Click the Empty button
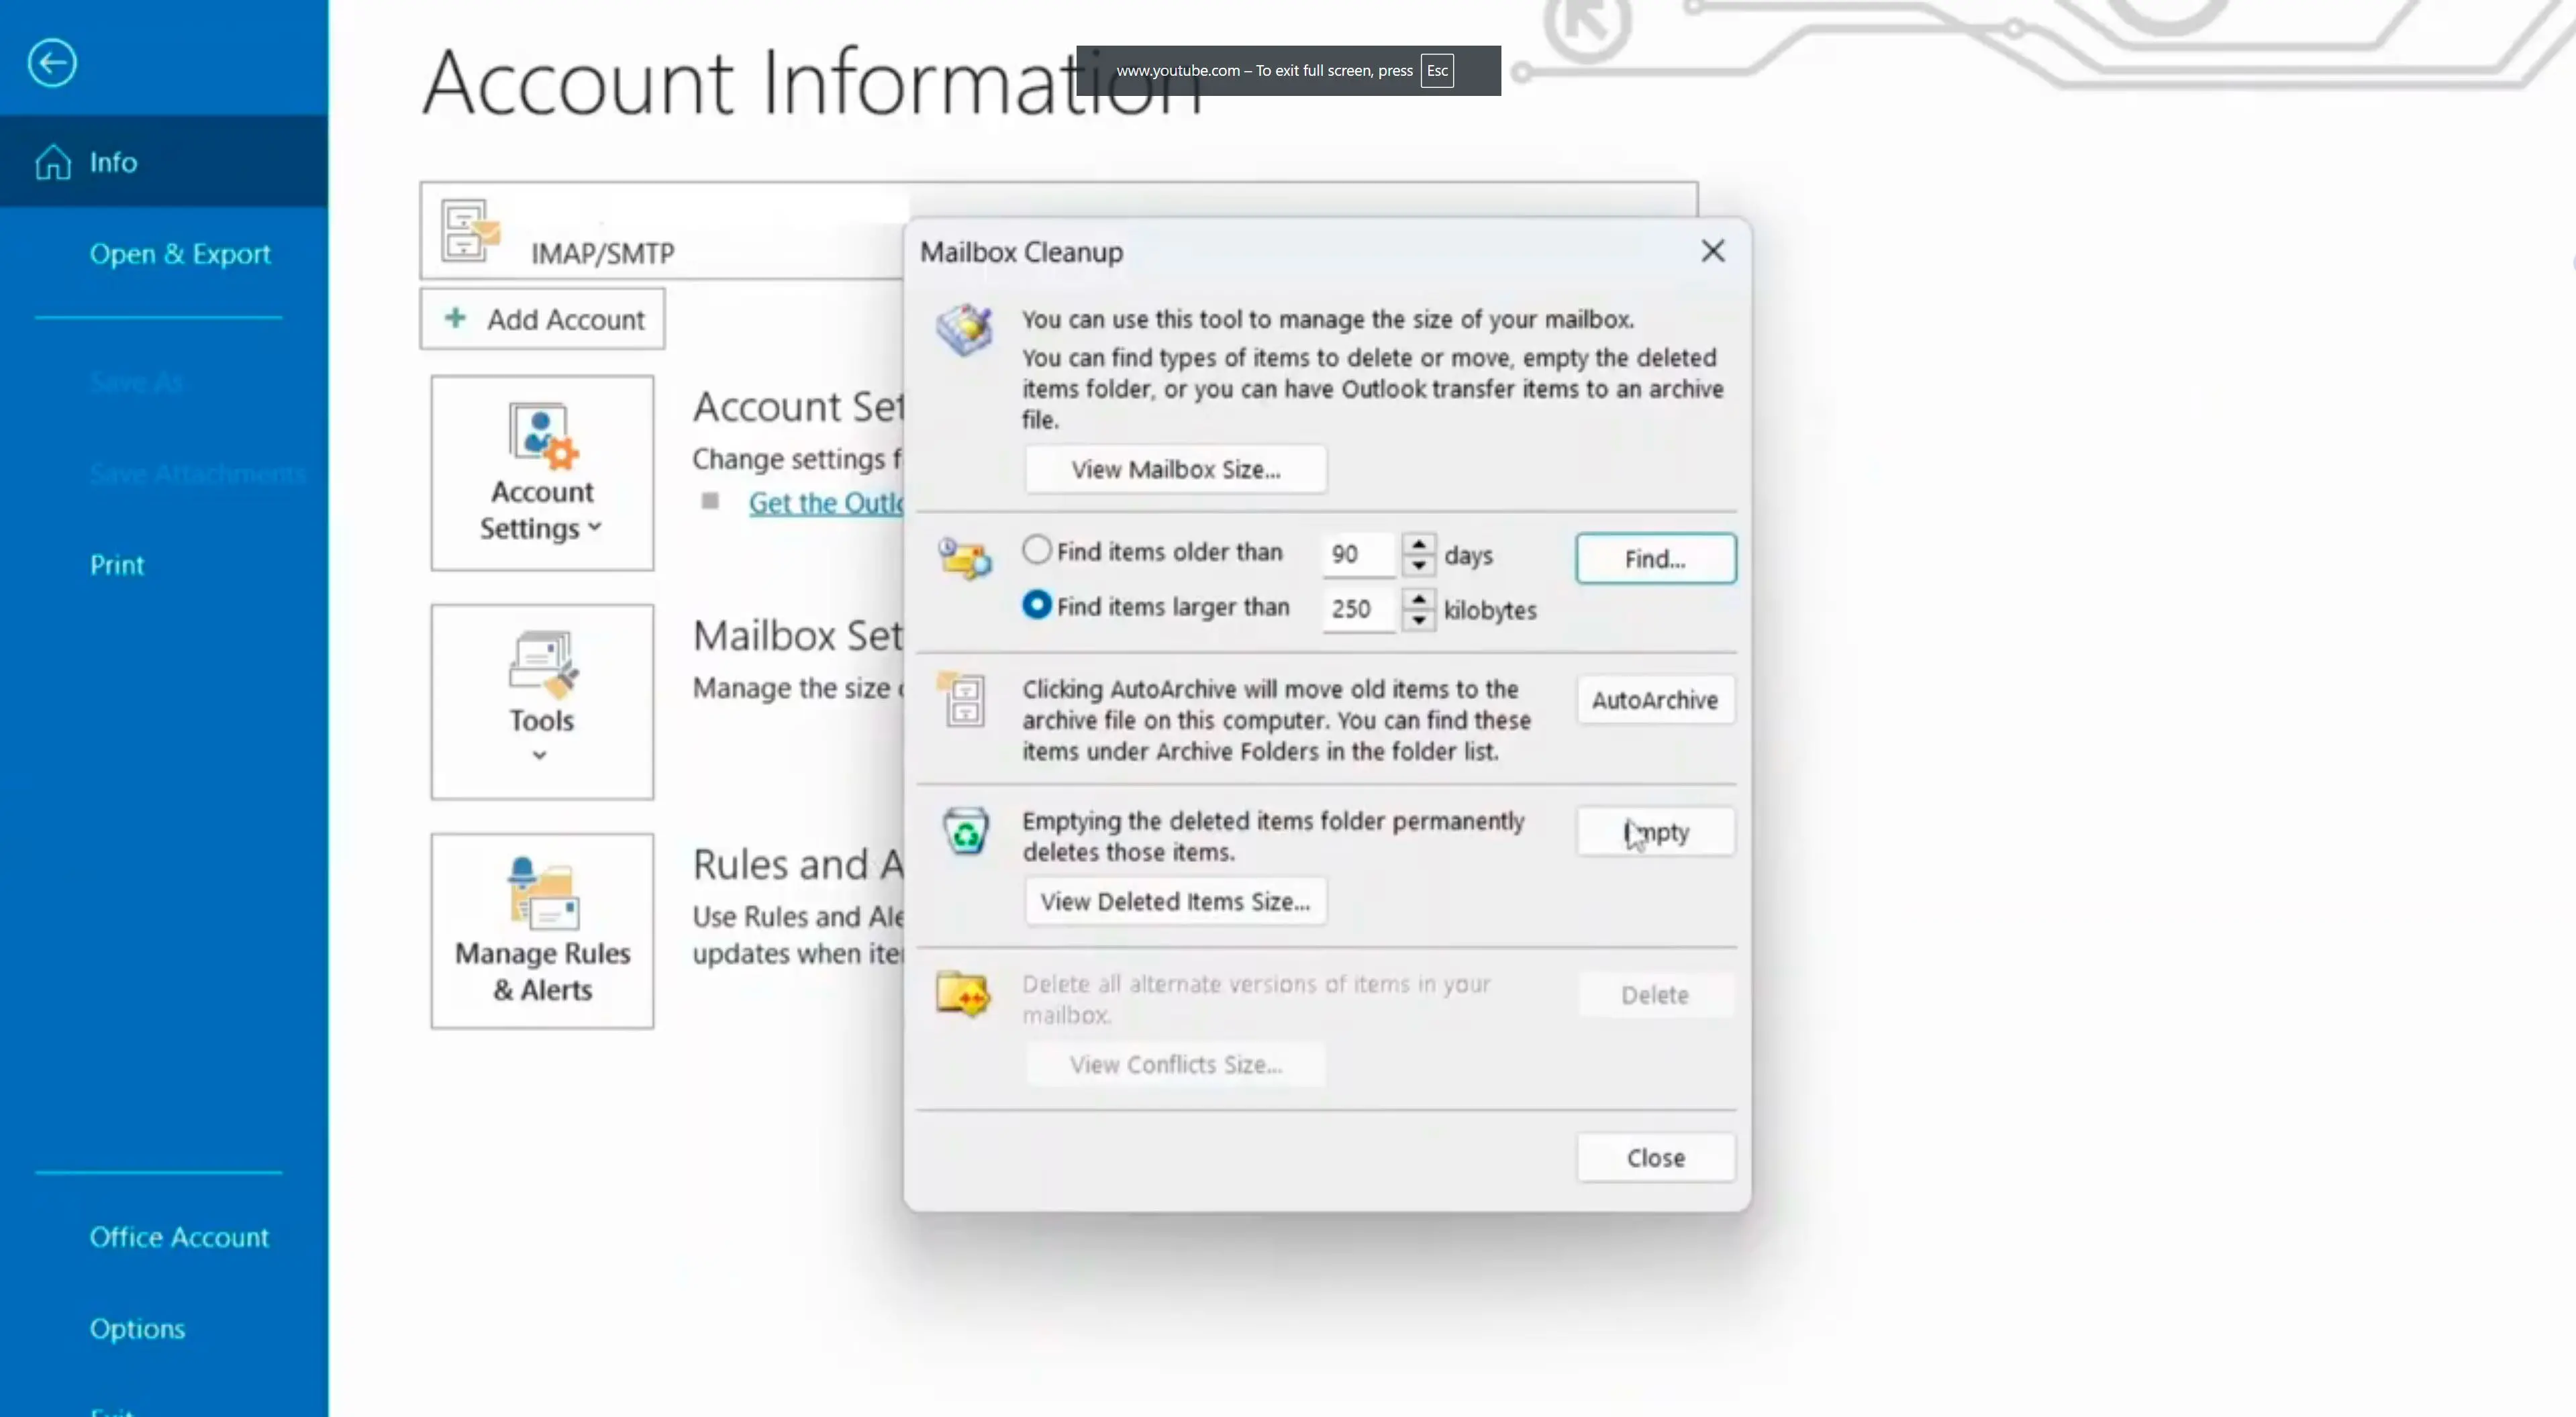 [x=1656, y=831]
